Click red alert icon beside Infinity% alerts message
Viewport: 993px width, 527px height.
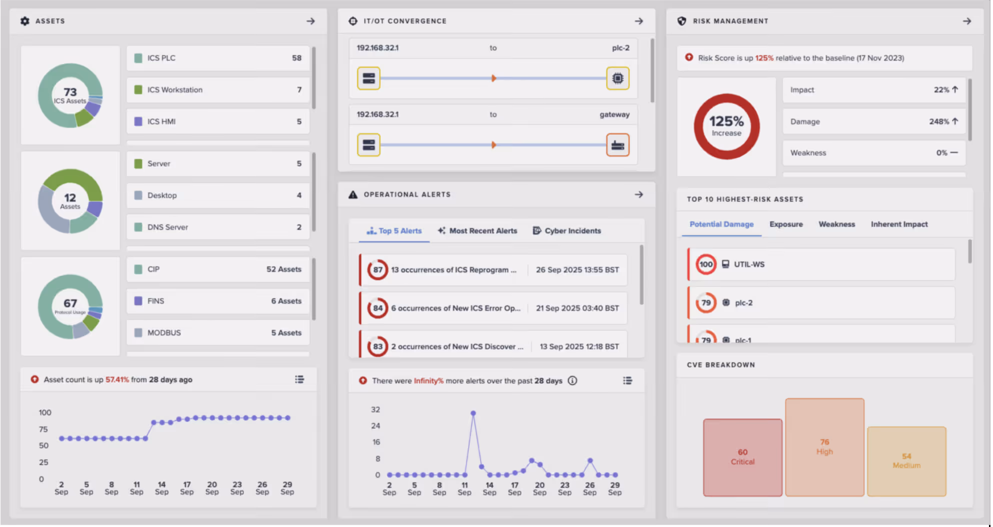click(363, 380)
